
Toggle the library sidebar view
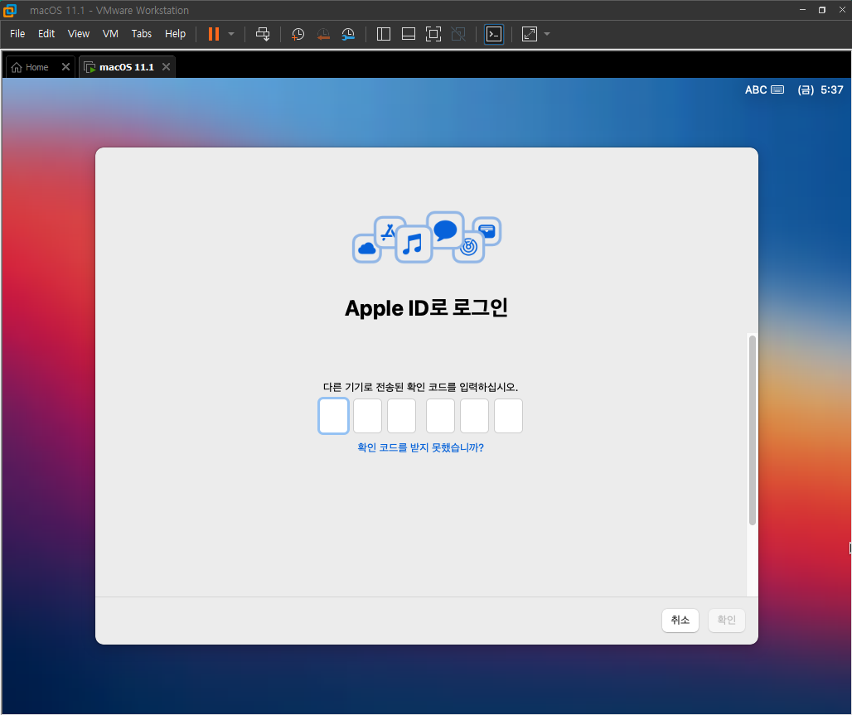[x=384, y=34]
